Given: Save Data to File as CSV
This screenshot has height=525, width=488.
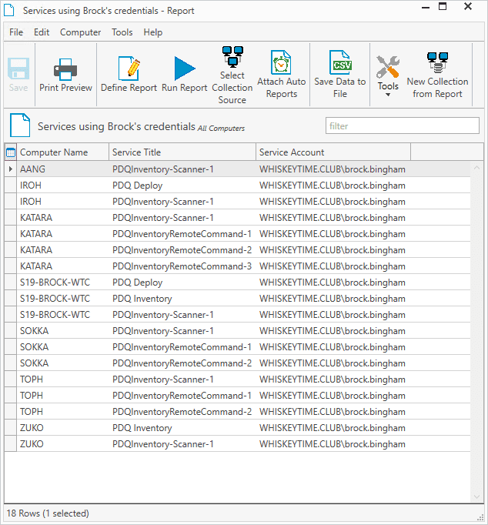Looking at the screenshot, I should 340,75.
